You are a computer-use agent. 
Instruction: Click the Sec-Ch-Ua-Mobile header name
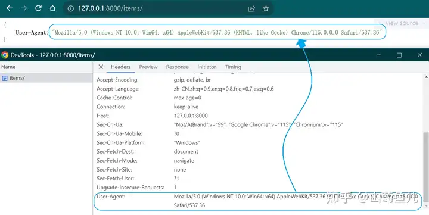pos(119,134)
